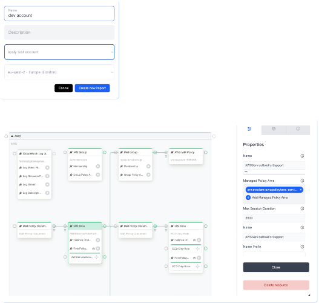The height and width of the screenshot is (303, 319).
Task: Click the second AWSServiceRoleForSupport name field
Action: (274, 237)
